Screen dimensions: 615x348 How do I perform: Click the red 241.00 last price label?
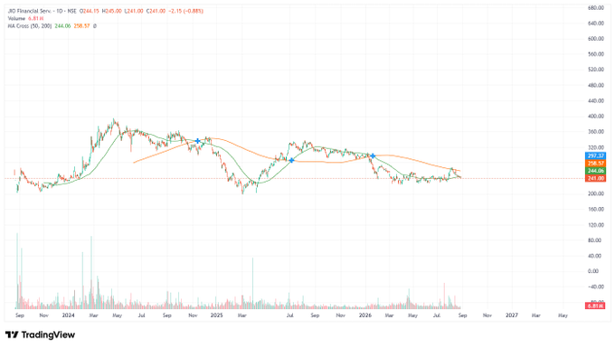pyautogui.click(x=595, y=178)
